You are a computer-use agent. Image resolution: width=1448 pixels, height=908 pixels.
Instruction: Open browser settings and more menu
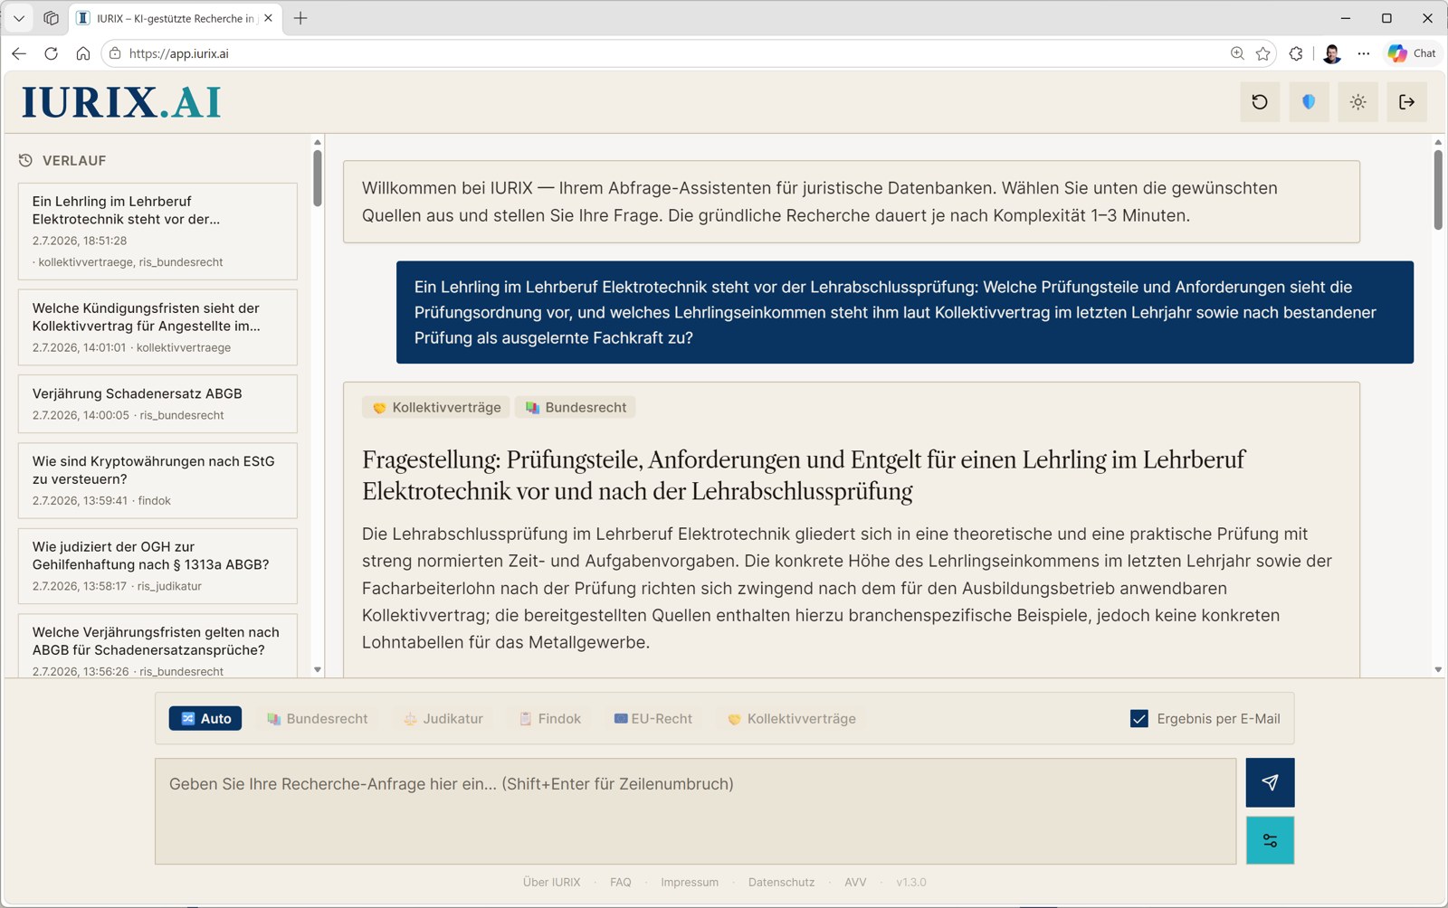1364,53
